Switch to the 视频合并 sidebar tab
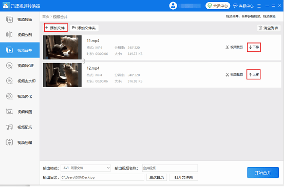 click(x=20, y=50)
